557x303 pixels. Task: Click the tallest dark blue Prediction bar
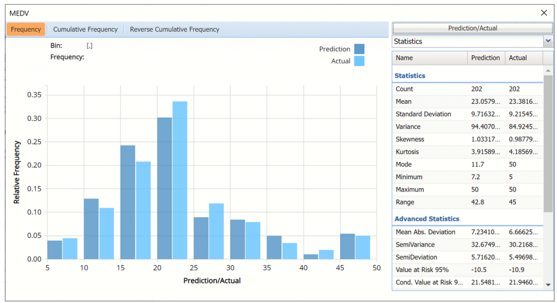164,188
